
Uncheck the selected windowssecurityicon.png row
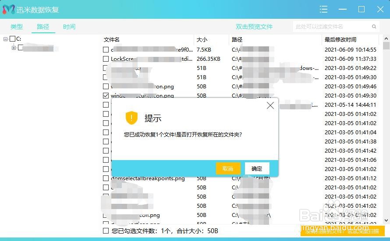(x=106, y=95)
